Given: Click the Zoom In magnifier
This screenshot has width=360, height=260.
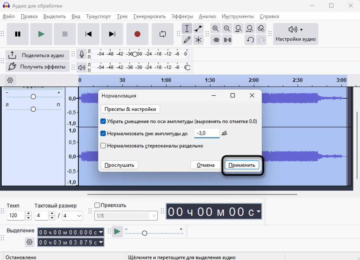Looking at the screenshot, I should click(215, 29).
